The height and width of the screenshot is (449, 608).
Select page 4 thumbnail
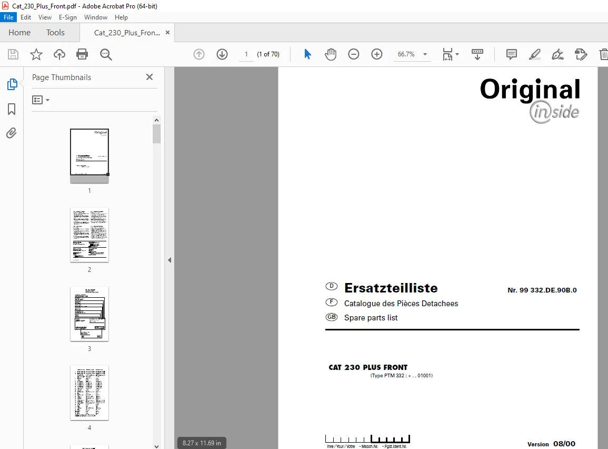89,393
